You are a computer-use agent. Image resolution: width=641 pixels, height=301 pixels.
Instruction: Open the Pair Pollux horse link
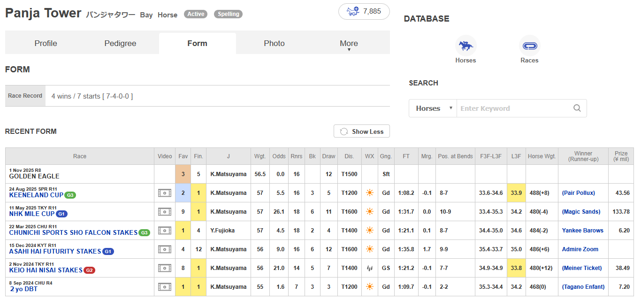tap(578, 193)
